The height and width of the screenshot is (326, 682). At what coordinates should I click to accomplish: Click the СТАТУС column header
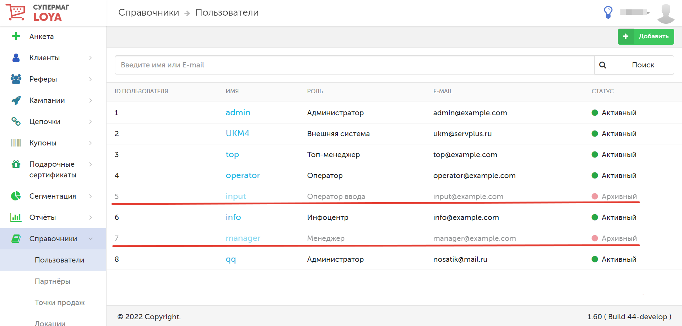[x=603, y=91]
